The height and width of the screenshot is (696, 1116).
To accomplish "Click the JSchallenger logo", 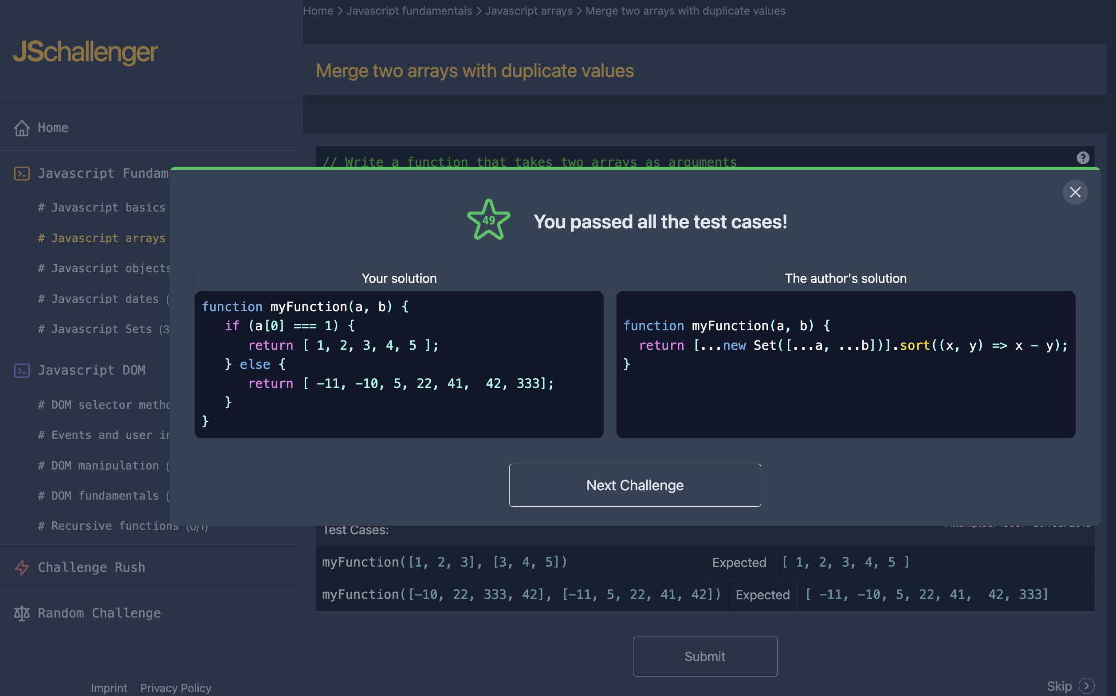I will [85, 52].
